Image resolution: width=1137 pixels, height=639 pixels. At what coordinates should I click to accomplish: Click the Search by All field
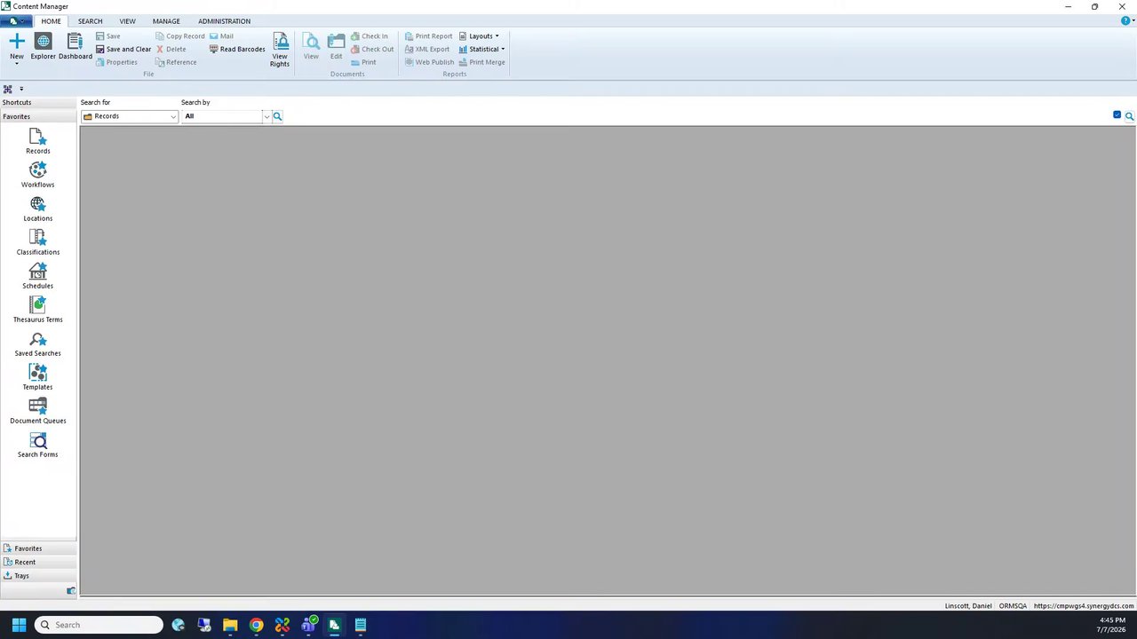point(222,116)
